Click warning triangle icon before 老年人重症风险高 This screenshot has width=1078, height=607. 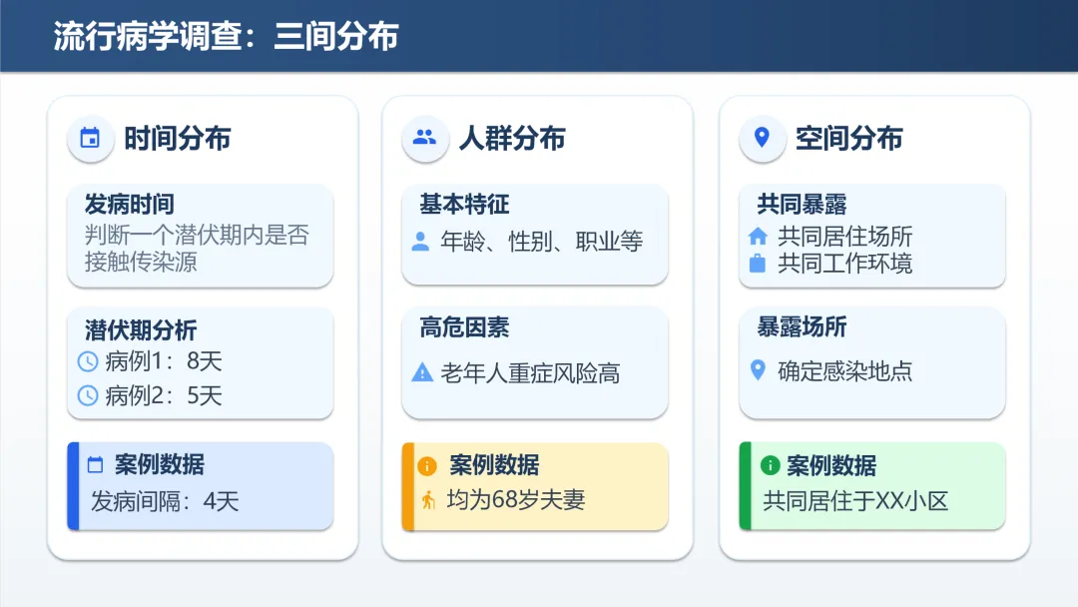(422, 373)
